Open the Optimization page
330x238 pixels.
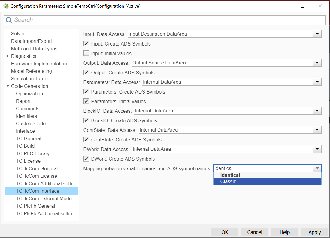pos(29,94)
